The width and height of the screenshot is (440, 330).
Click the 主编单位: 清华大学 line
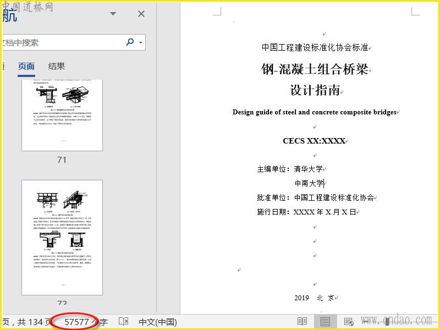(x=290, y=169)
